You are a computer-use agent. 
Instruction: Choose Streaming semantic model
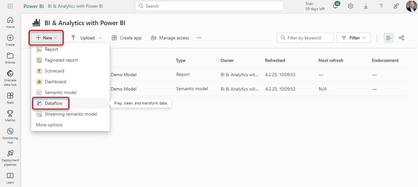(70, 114)
